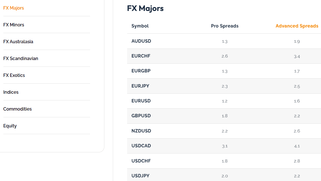Image resolution: width=321 pixels, height=181 pixels.
Task: View FX Scandinavian instruments
Action: 21,58
